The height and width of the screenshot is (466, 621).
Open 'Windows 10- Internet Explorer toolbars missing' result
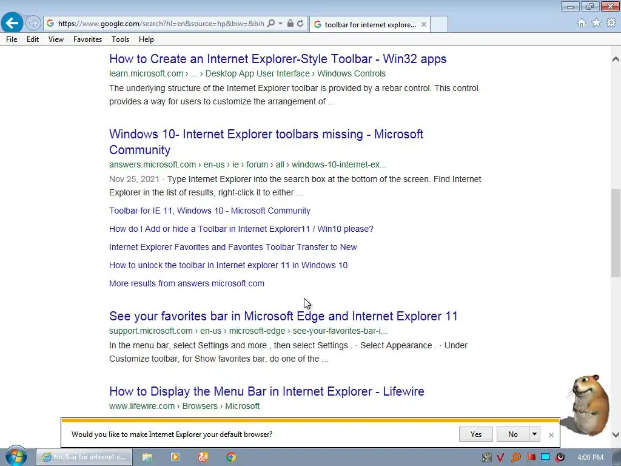point(266,142)
